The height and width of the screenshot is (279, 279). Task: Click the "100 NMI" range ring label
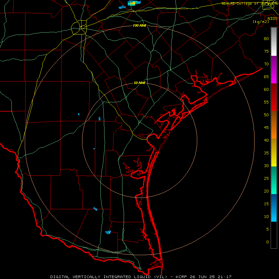139,26
